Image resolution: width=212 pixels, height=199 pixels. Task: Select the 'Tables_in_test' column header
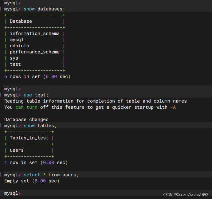click(x=29, y=138)
